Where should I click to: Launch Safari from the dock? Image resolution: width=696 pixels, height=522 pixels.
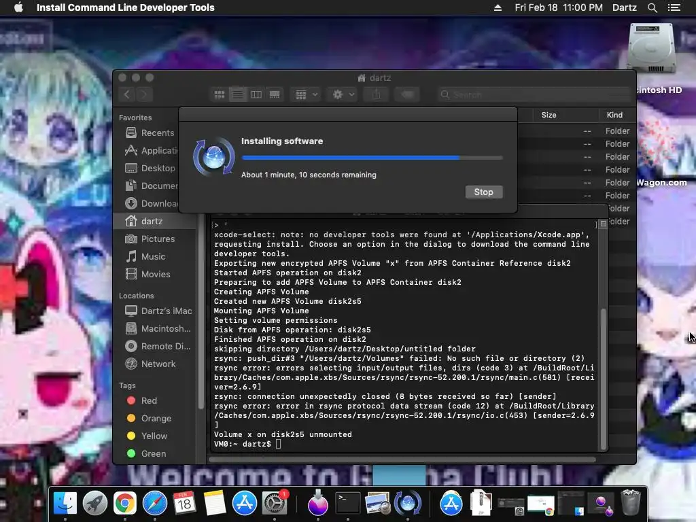coord(154,504)
